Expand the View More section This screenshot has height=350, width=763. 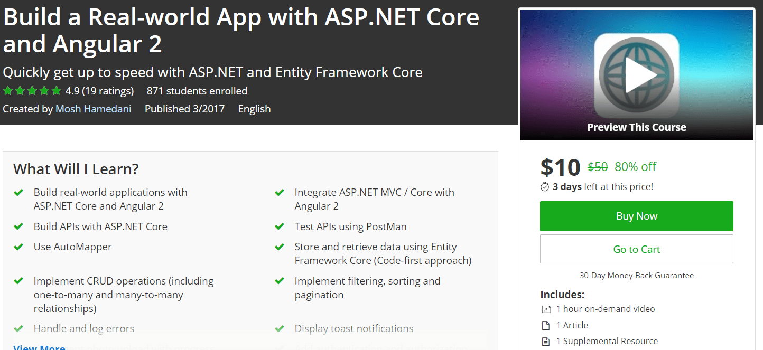pos(39,346)
